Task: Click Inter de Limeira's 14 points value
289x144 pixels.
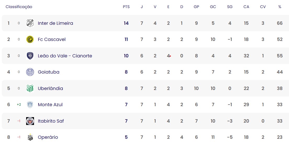Action: tap(126, 23)
